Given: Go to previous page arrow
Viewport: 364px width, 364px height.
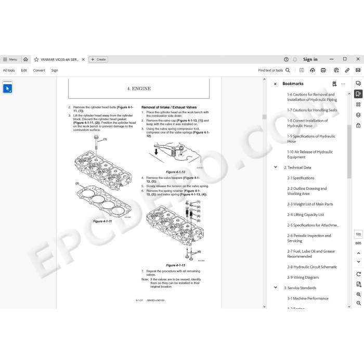Looking at the screenshot, I should tap(358, 253).
